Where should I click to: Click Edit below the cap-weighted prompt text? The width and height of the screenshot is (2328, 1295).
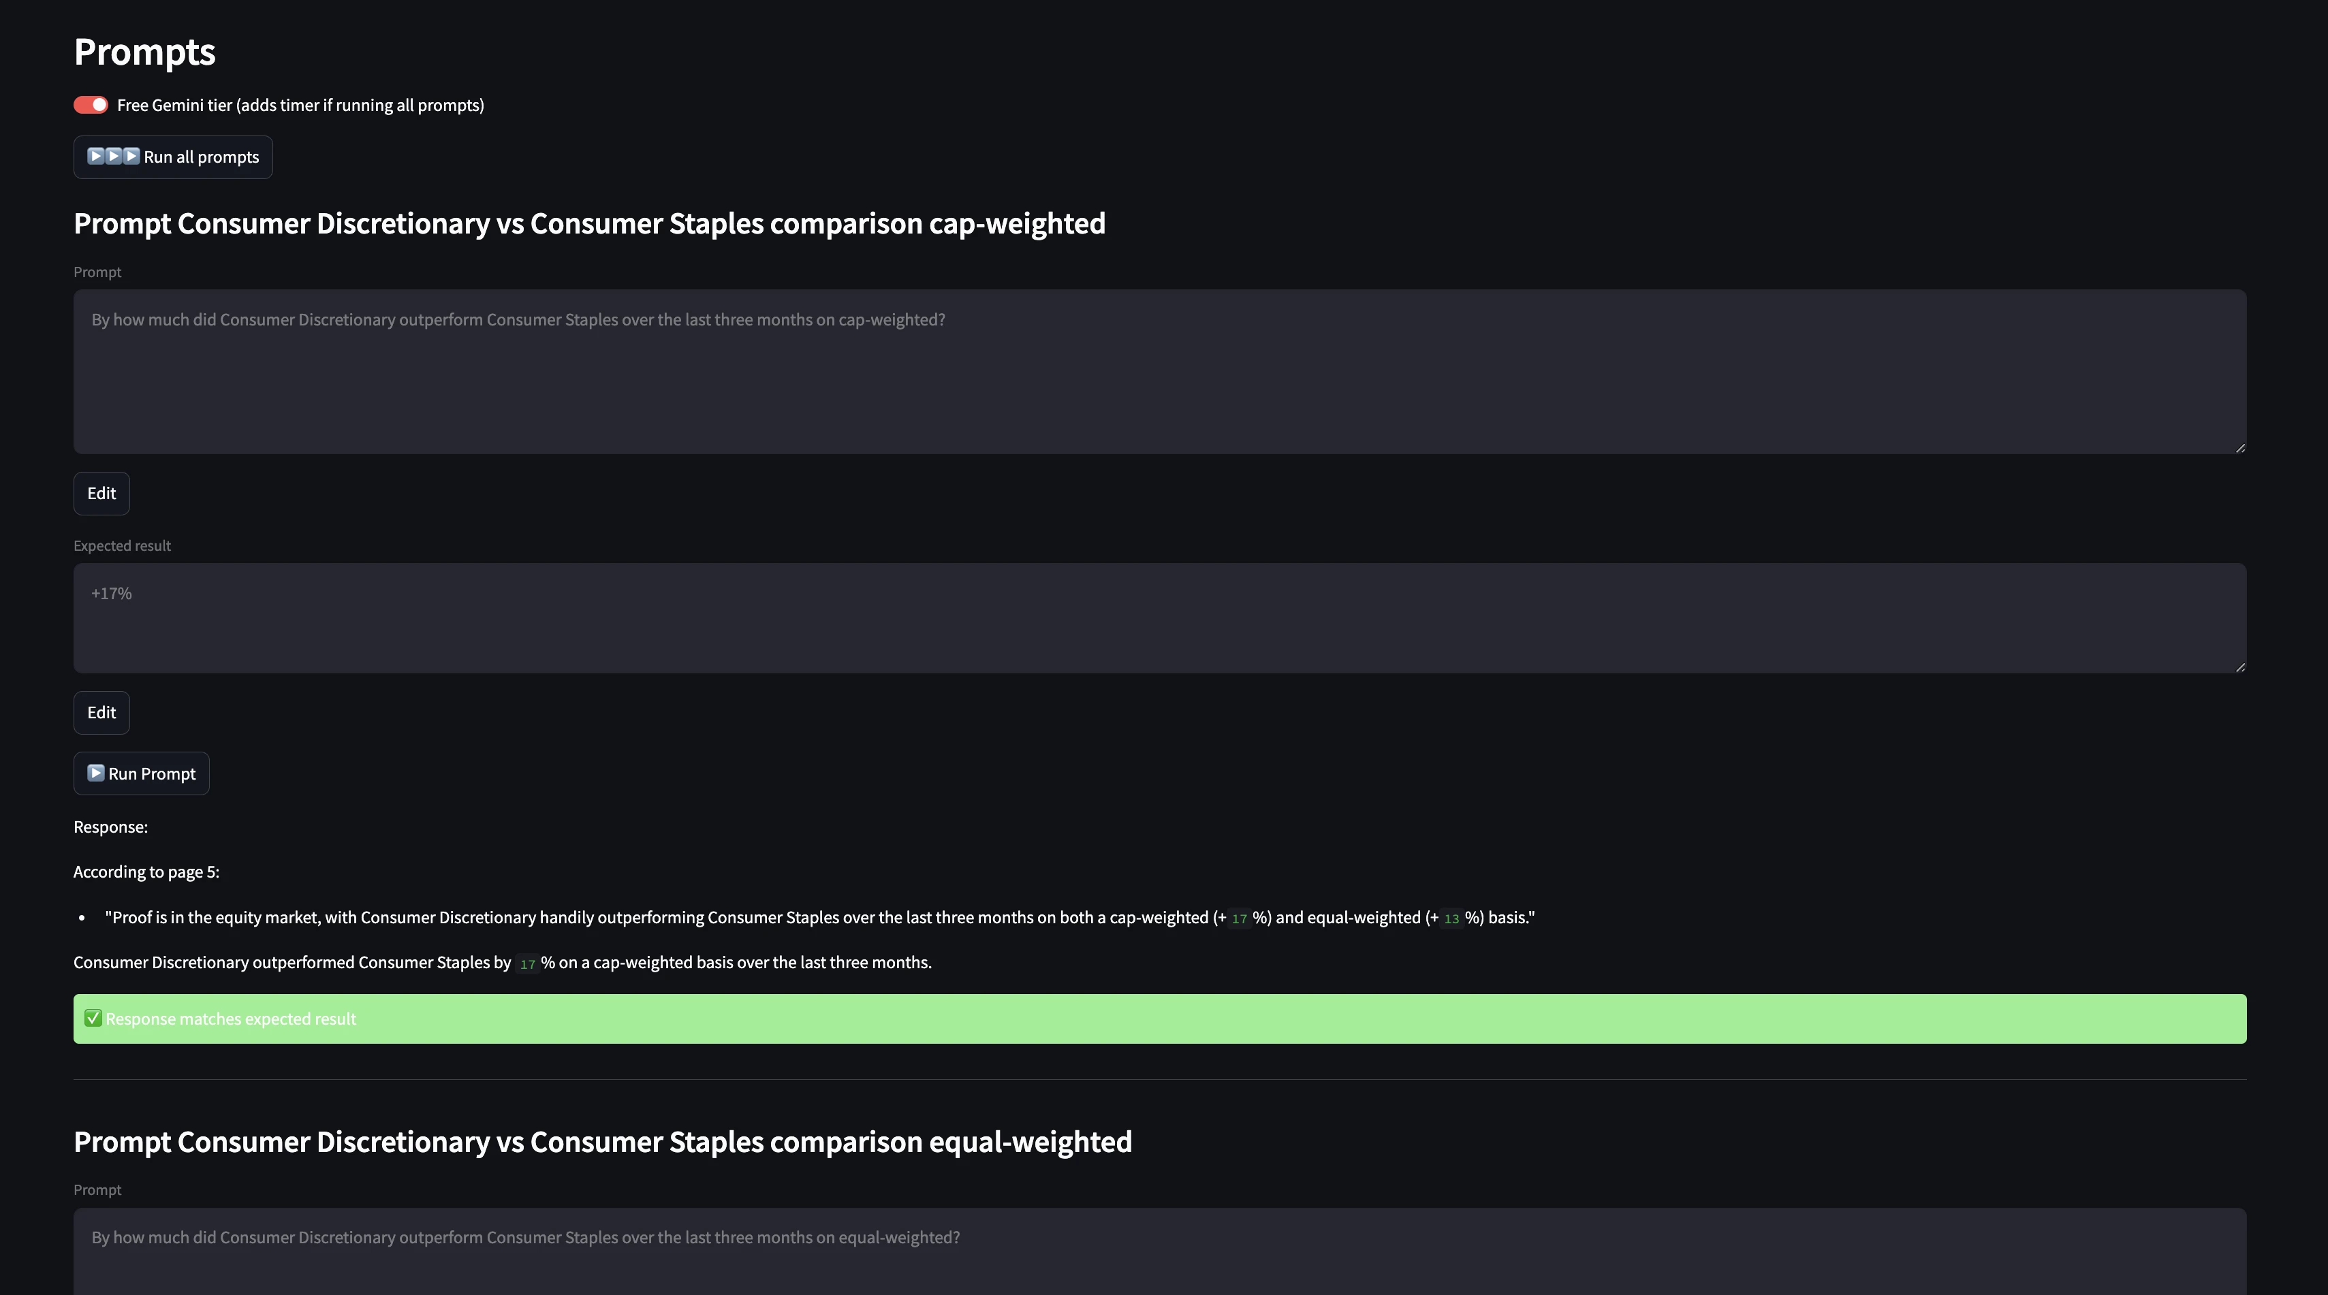[x=101, y=494]
